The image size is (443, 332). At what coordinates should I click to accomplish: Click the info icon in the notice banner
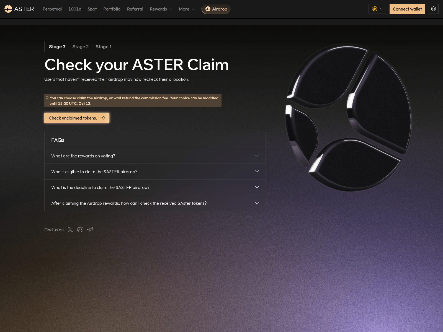coord(47,98)
